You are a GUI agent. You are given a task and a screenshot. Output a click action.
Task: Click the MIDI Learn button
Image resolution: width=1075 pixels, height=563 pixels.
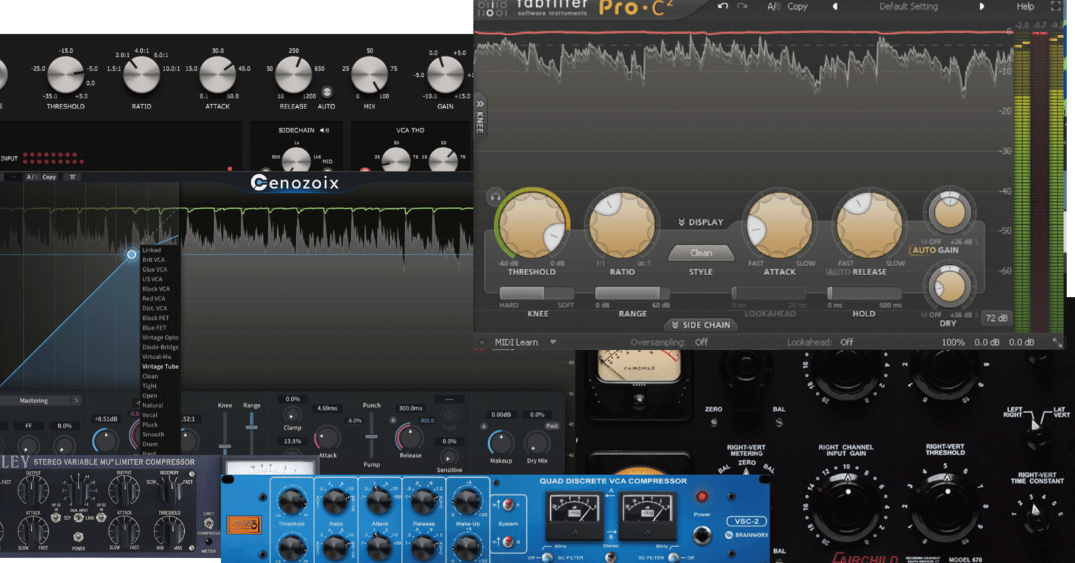point(517,342)
